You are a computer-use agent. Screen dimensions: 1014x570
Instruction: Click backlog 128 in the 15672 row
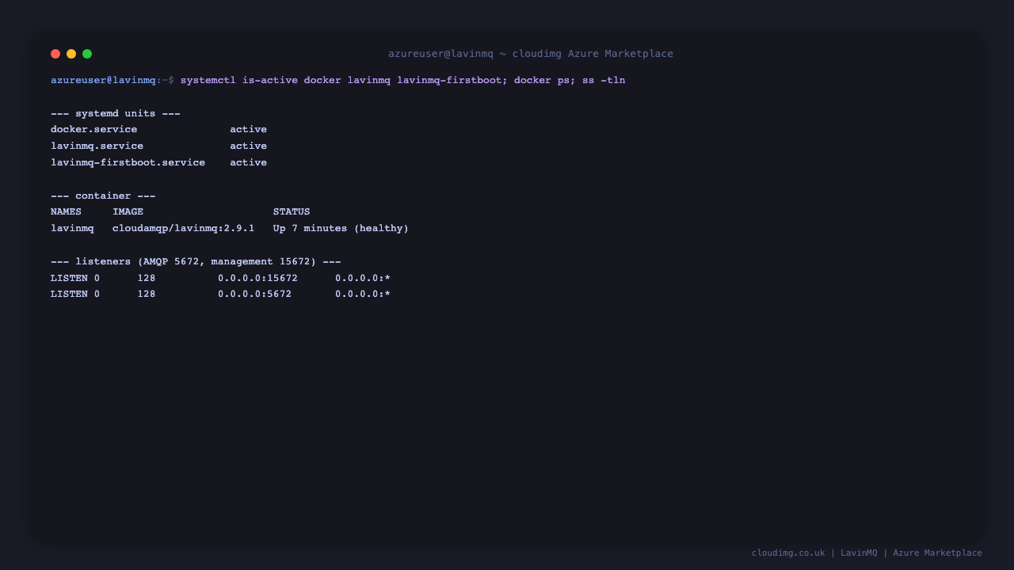coord(147,278)
